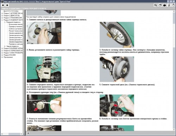Open the Приложения tree item

coord(8,57)
